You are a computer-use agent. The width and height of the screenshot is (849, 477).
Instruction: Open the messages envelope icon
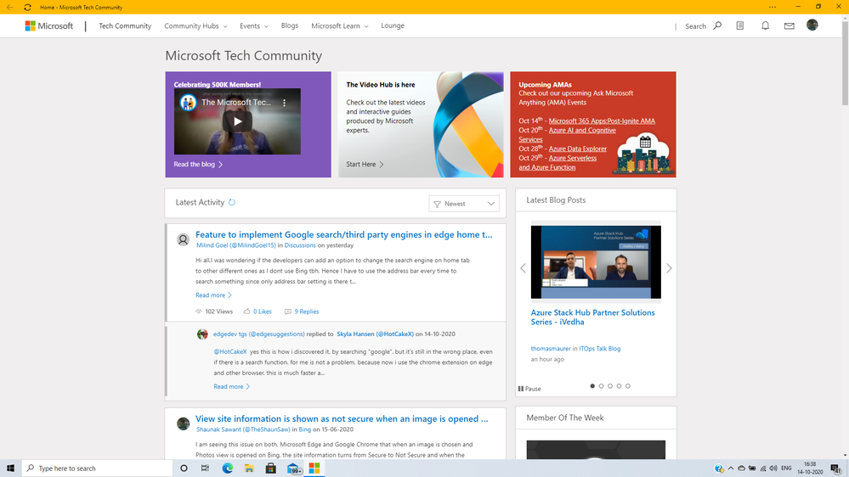click(x=790, y=25)
